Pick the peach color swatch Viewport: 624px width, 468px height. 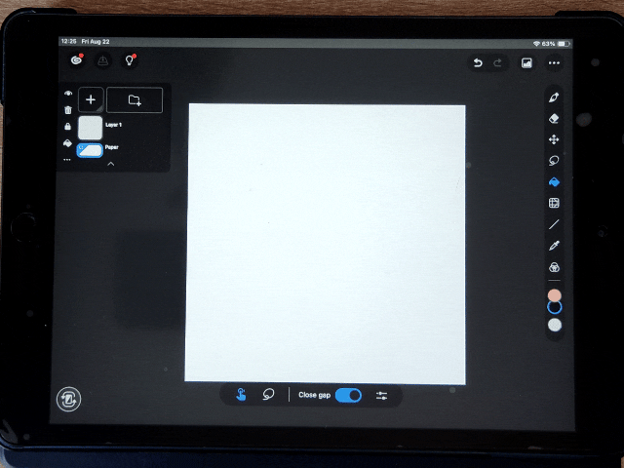pos(555,295)
